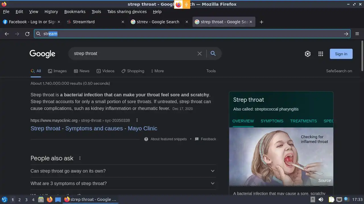Open the TREATMENTS tab in knowledge panel
This screenshot has width=364, height=204.
pyautogui.click(x=303, y=121)
